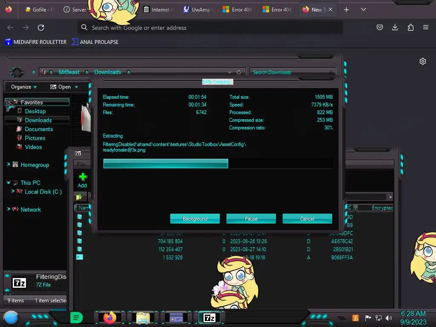Click the green Add plus icon in 7-Zip
Image resolution: width=436 pixels, height=327 pixels.
(83, 177)
